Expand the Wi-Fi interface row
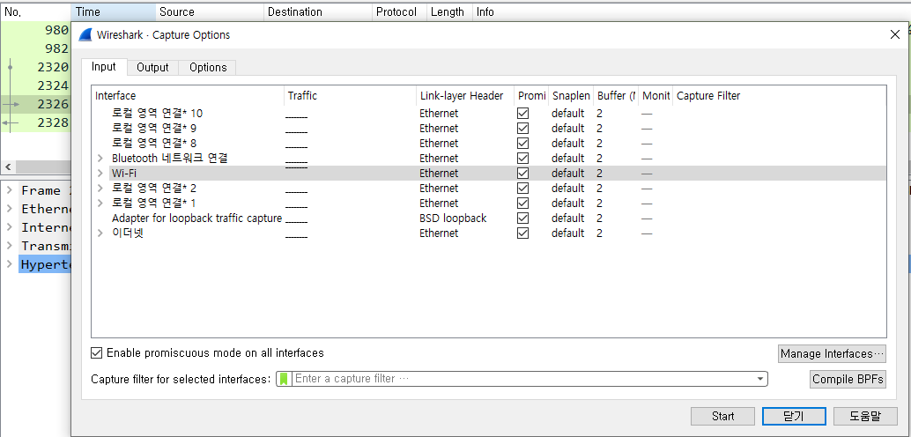Image resolution: width=911 pixels, height=437 pixels. point(100,174)
